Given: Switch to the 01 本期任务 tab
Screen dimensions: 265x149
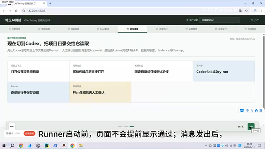Looking at the screenshot, I should point(14,29).
